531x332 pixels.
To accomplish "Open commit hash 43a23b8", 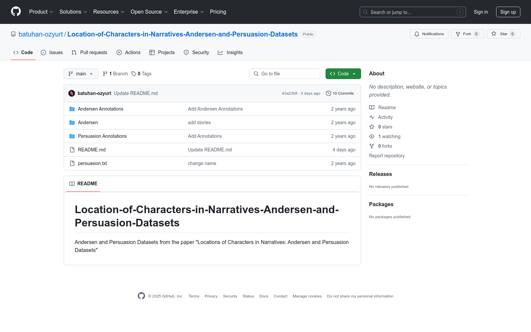I will pos(289,93).
